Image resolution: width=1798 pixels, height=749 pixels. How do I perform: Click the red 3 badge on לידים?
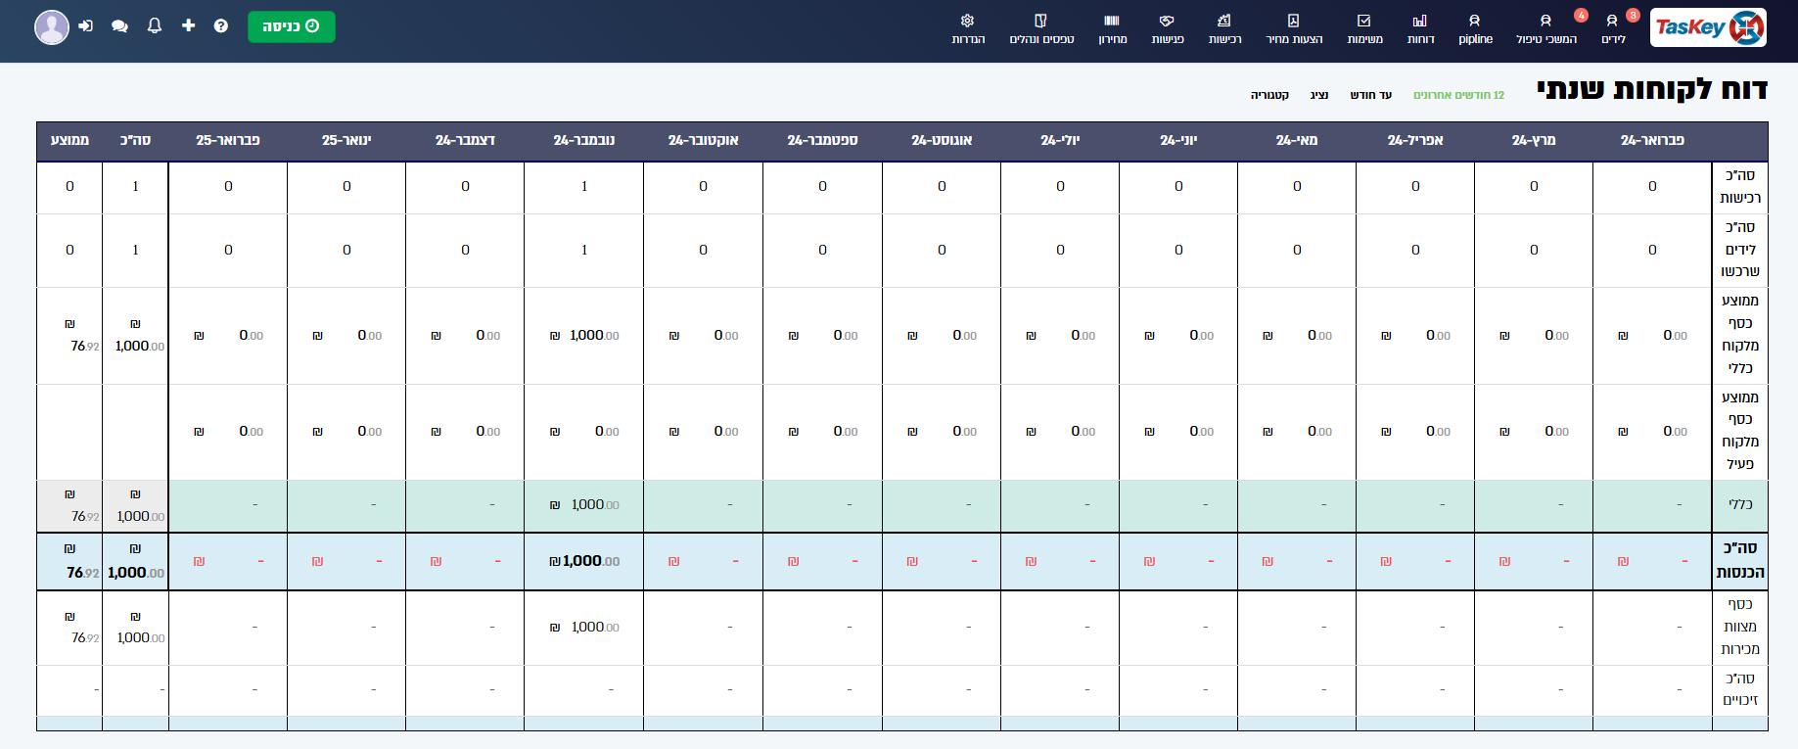tap(1633, 15)
